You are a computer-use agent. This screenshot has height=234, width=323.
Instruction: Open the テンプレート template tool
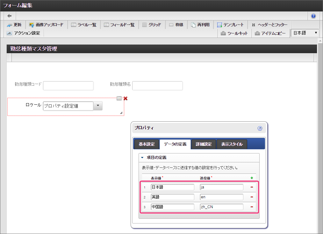coord(230,25)
